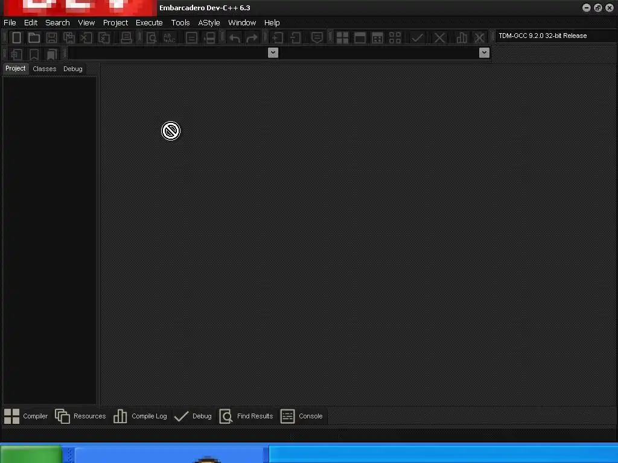Screen dimensions: 618x463
Task: Open the Edit menu
Action: pyautogui.click(x=31, y=22)
